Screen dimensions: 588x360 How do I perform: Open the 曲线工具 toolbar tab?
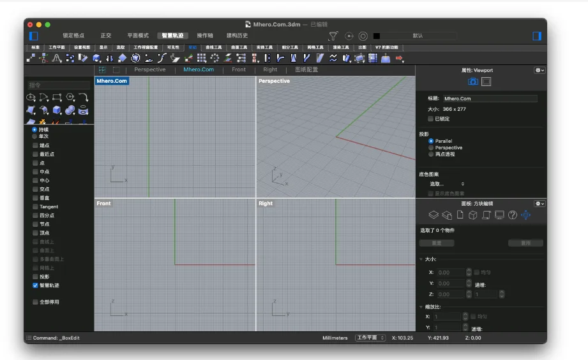[213, 47]
